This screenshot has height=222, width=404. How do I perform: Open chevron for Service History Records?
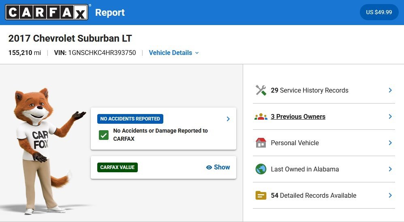(390, 90)
